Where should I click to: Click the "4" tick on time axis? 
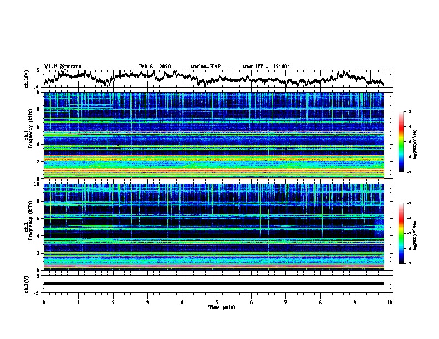pyautogui.click(x=182, y=302)
